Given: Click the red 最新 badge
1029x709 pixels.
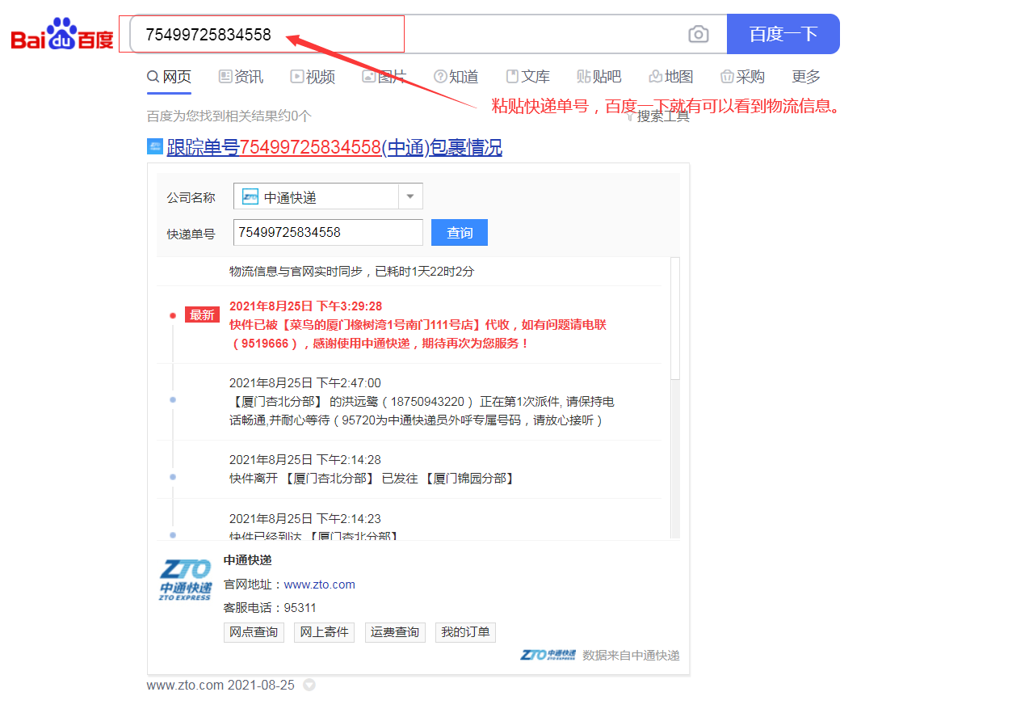Looking at the screenshot, I should [202, 315].
